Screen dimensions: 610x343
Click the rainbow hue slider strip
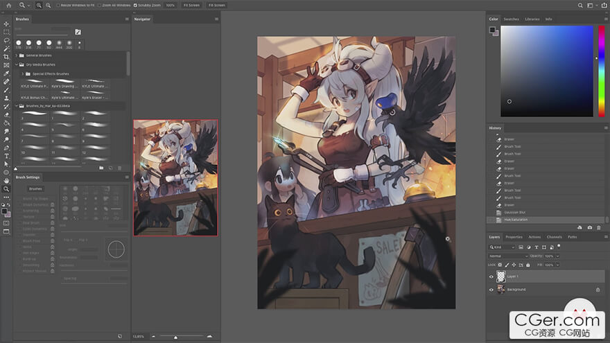pos(602,71)
